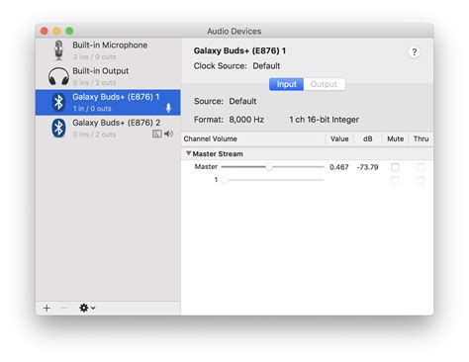Minimize the Audio Devices window

point(56,31)
